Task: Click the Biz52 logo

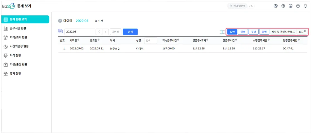Action: (x=9, y=6)
